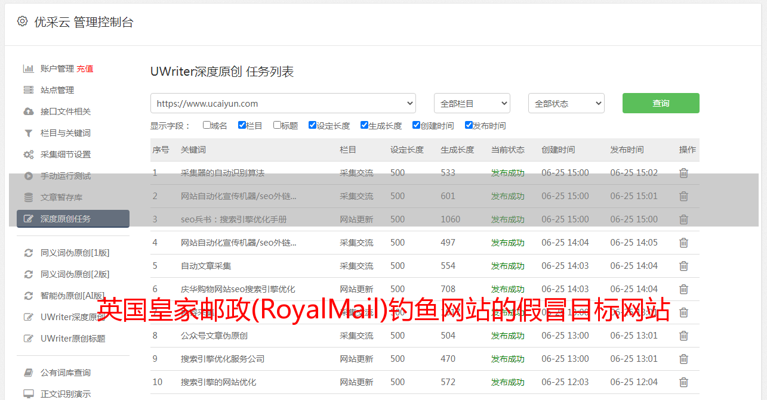Click the server icon for 站点管理
This screenshot has width=767, height=400.
[x=28, y=90]
